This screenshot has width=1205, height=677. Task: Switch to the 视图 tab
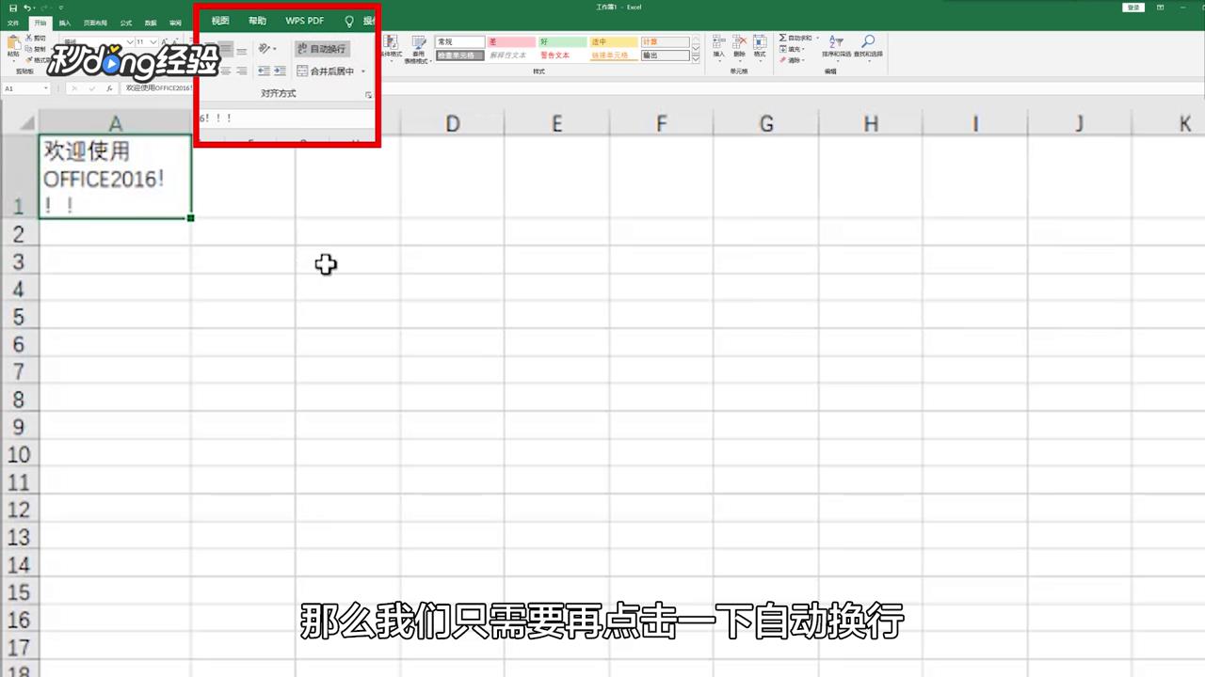(x=220, y=21)
